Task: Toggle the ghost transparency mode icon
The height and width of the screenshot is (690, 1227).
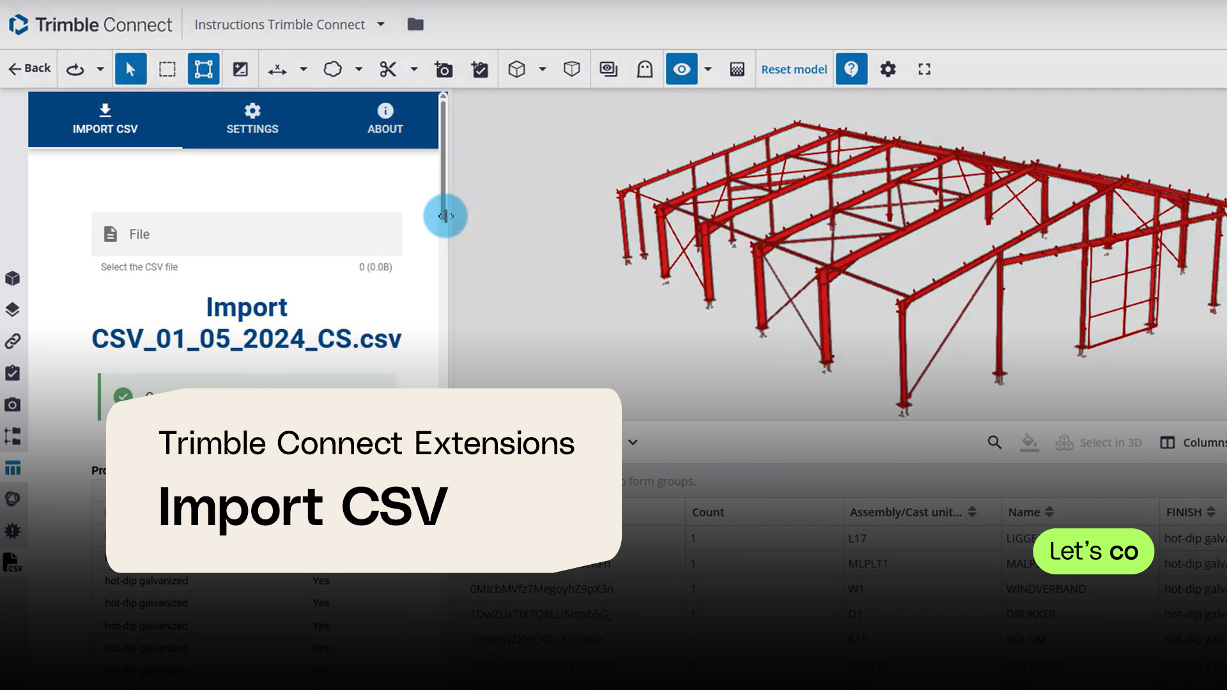Action: point(645,69)
